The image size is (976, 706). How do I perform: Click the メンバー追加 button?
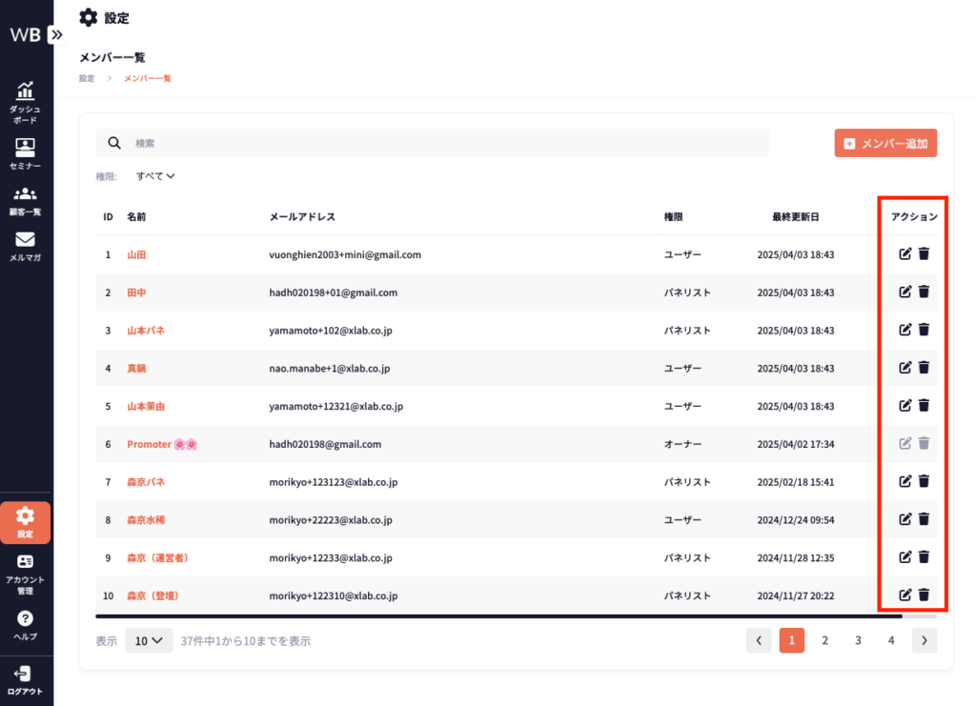(x=885, y=143)
